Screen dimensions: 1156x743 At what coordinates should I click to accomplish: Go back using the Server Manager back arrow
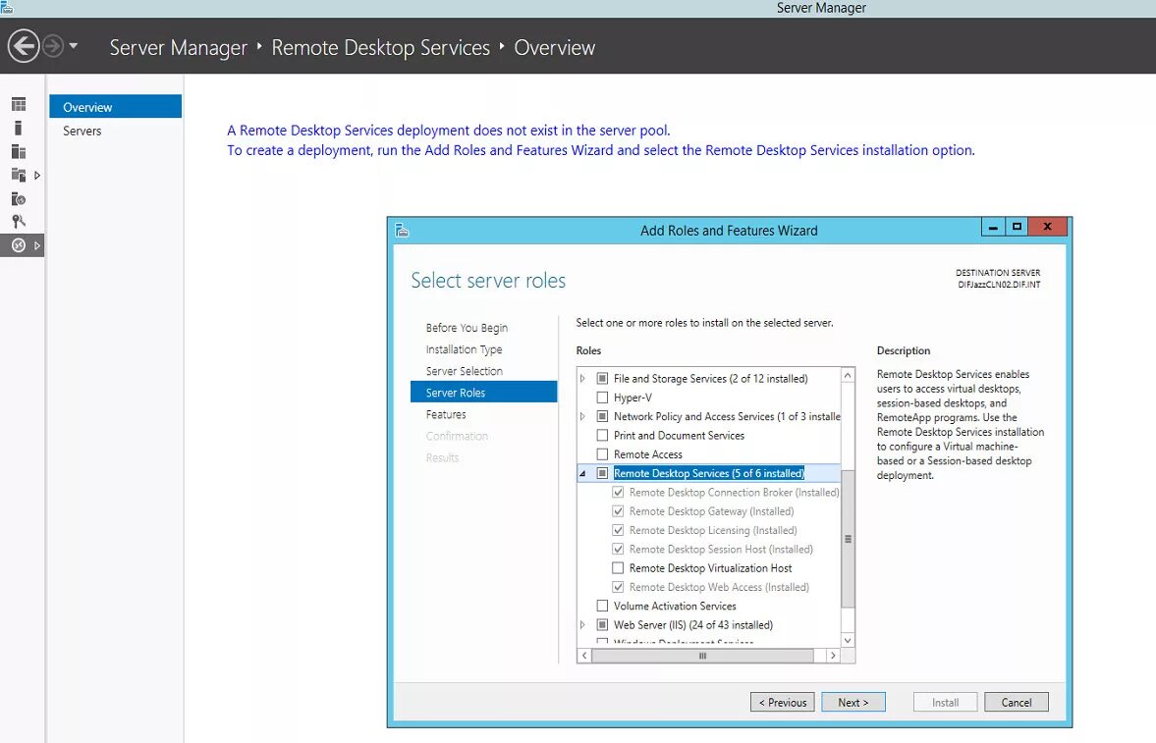(24, 46)
